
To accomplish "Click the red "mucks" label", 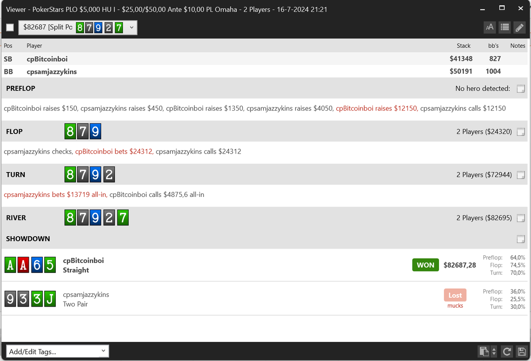I will (x=455, y=306).
